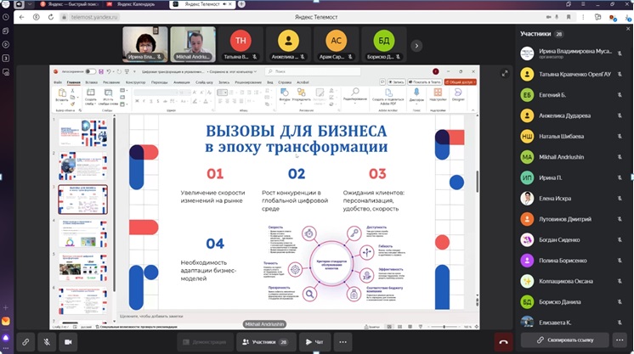Unmute the microphone in the call bar

tap(48, 341)
